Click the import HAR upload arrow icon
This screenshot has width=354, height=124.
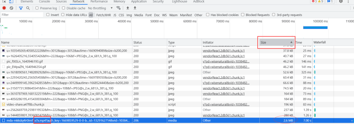click(x=128, y=8)
